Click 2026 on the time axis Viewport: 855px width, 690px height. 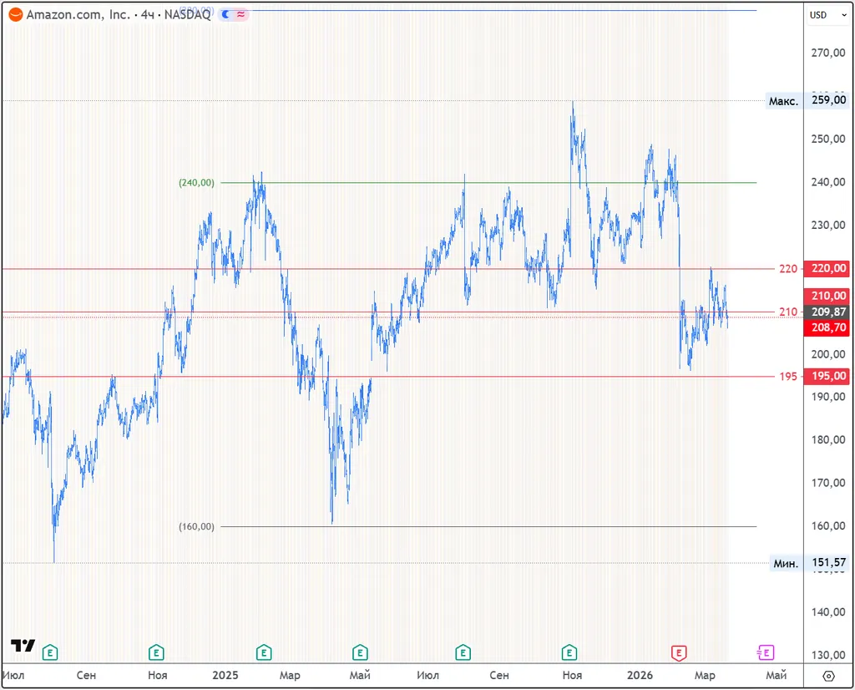[x=640, y=675]
